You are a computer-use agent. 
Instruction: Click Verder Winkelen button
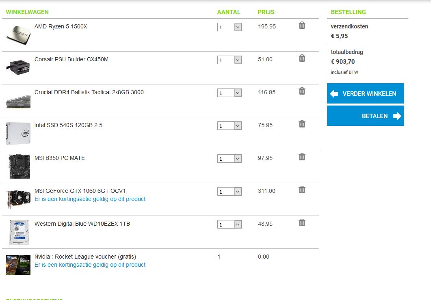(x=365, y=94)
